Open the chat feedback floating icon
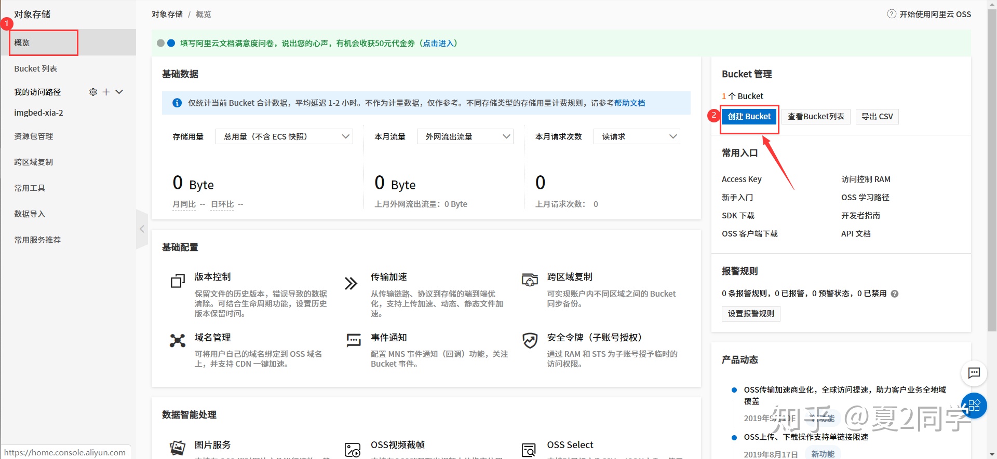The image size is (997, 459). point(974,373)
